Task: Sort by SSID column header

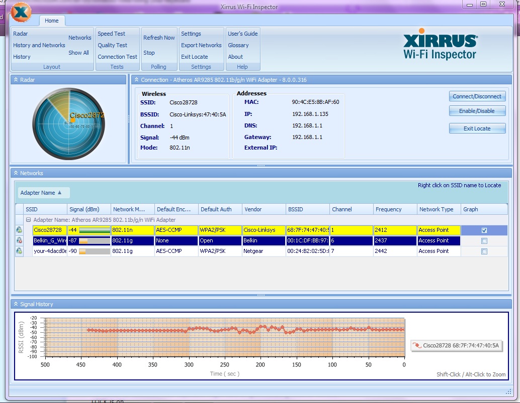Action: click(45, 209)
